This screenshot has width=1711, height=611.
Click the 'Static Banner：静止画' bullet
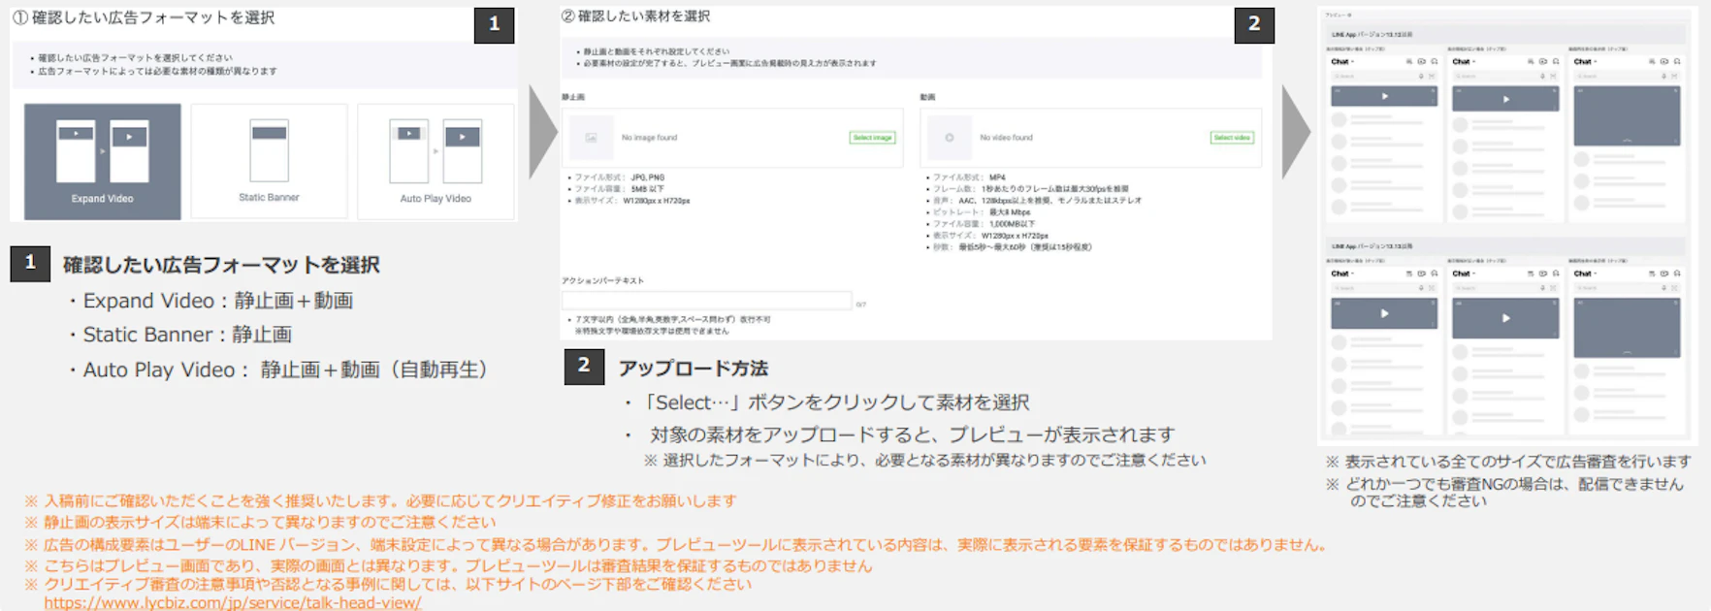tap(179, 335)
